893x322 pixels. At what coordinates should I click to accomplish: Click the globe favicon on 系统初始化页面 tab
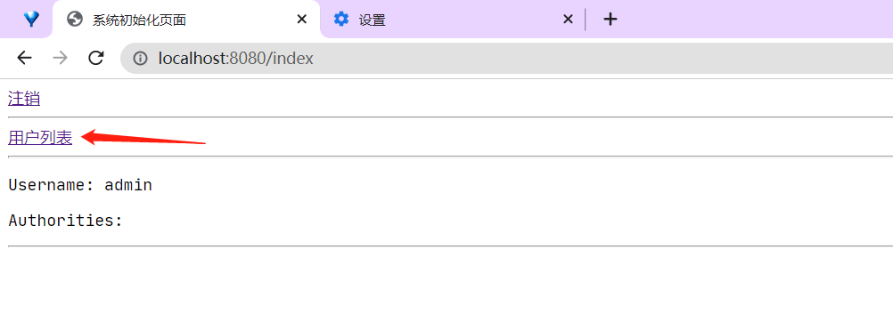pyautogui.click(x=75, y=20)
